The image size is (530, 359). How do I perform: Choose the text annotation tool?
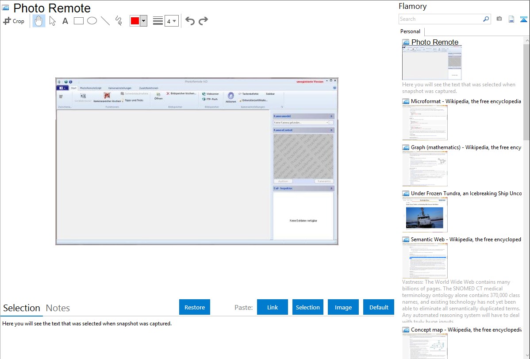[65, 21]
